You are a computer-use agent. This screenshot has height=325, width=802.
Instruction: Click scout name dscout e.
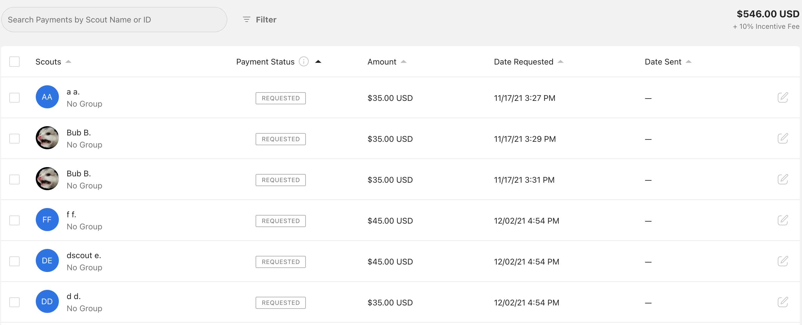[x=84, y=255]
